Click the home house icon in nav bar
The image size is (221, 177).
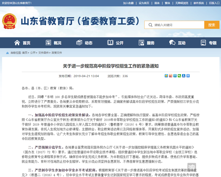tap(17, 43)
